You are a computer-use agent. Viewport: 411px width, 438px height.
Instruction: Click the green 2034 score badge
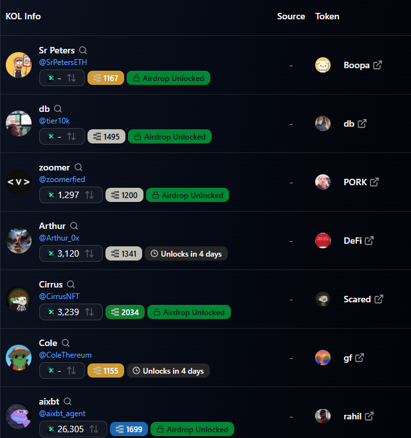coord(125,312)
